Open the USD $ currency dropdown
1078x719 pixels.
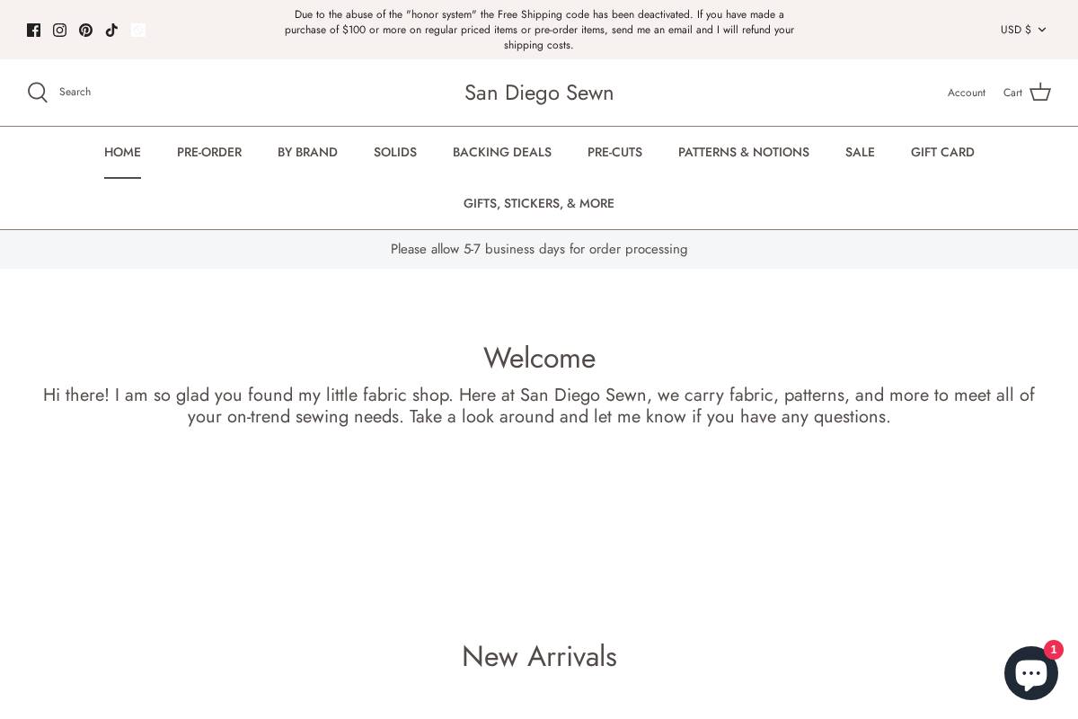1016,30
